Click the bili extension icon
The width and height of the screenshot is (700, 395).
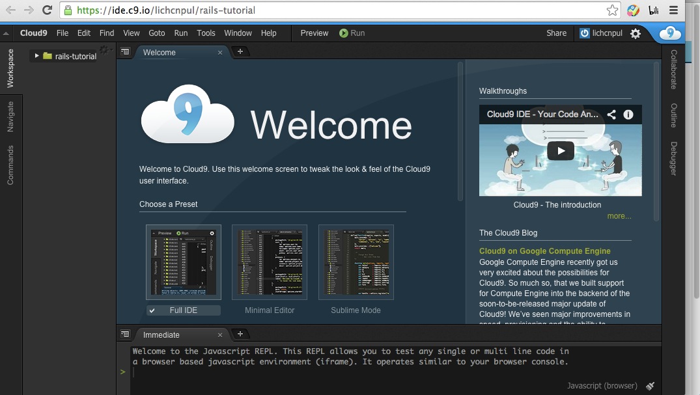tap(654, 10)
